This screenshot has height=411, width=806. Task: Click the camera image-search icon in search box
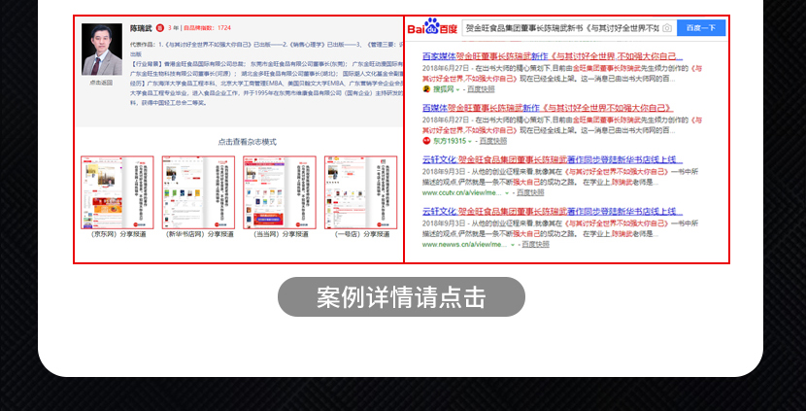[x=667, y=28]
